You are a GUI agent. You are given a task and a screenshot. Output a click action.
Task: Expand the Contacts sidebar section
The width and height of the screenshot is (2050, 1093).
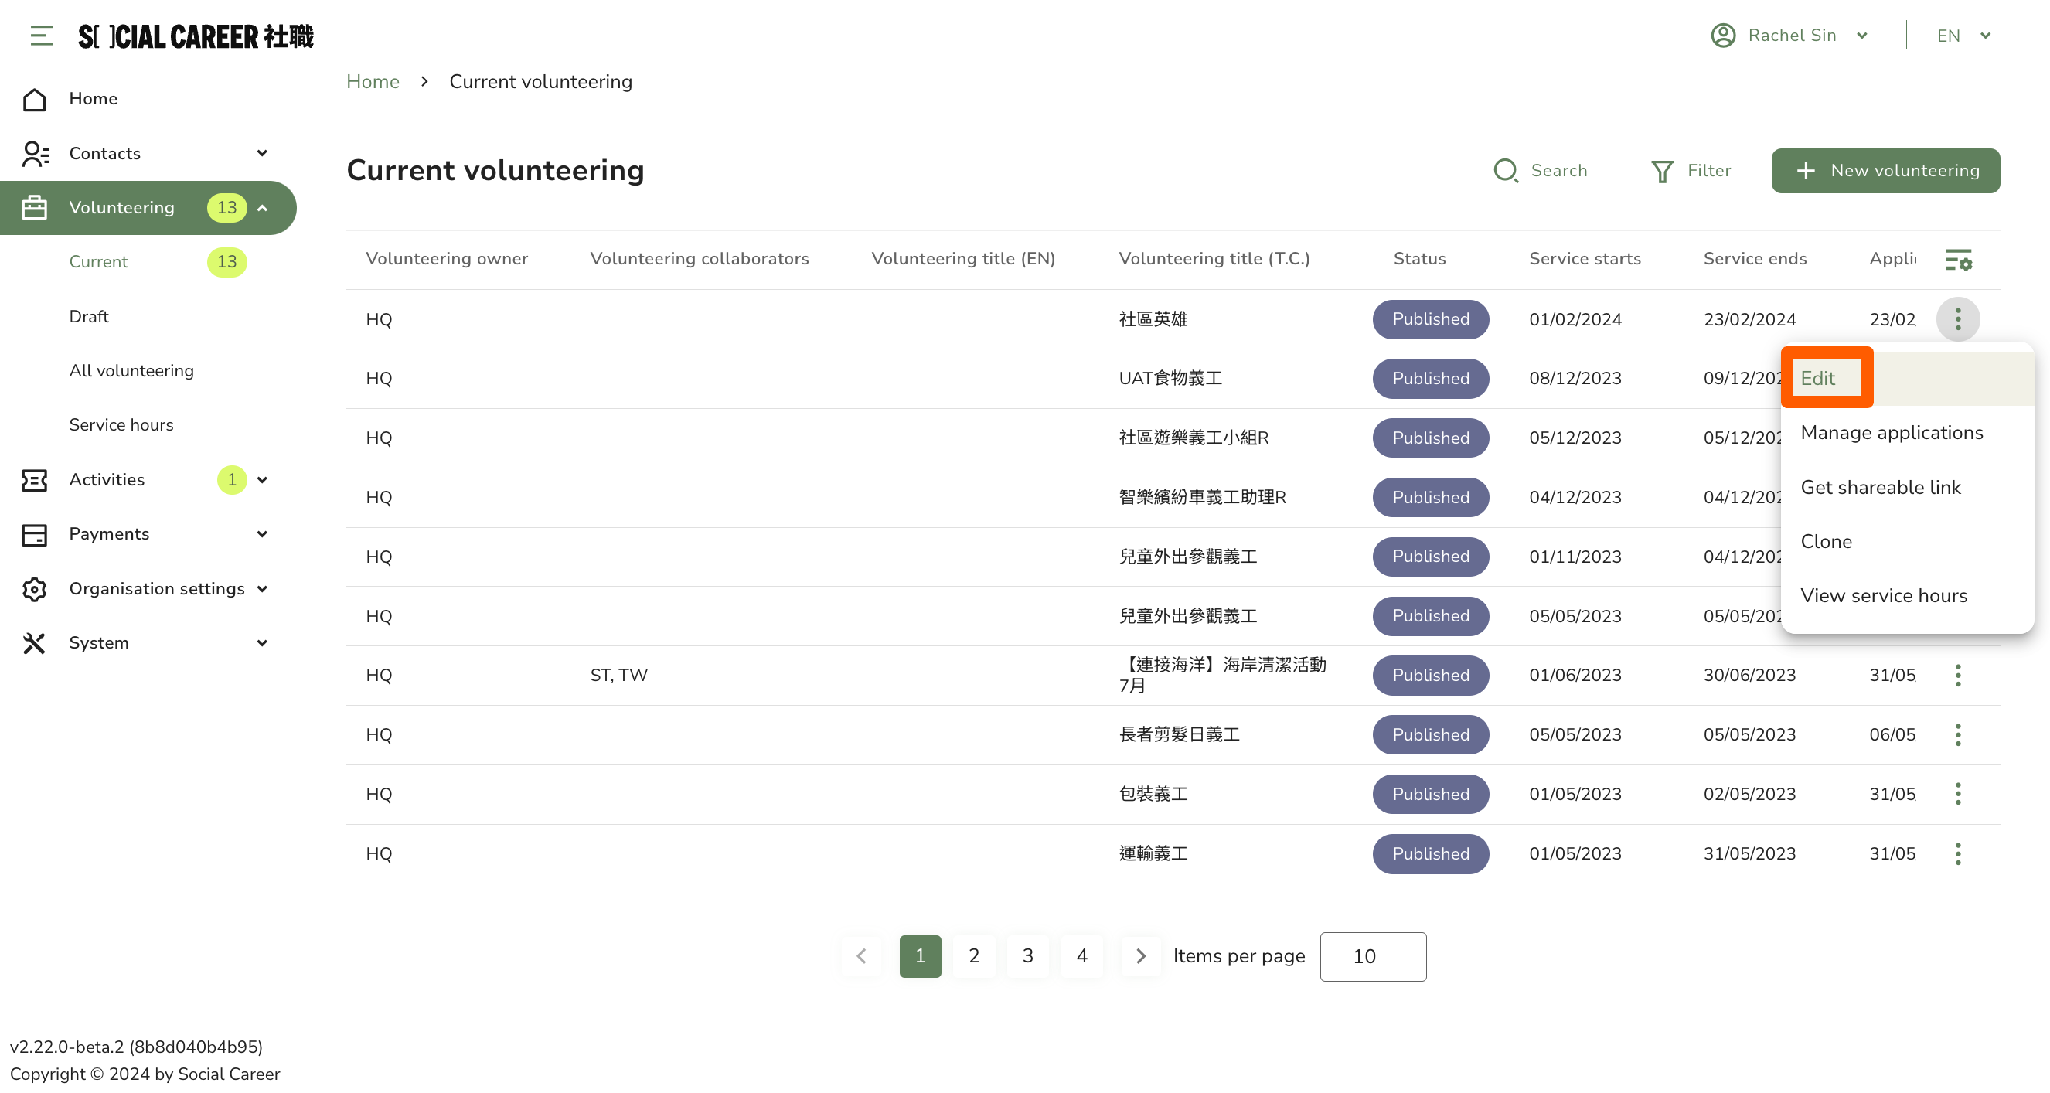click(262, 153)
